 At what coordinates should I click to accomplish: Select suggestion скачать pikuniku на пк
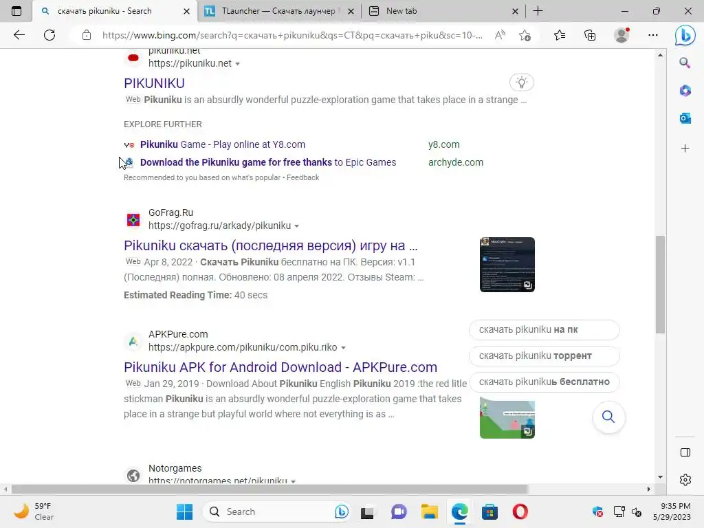tap(544, 330)
